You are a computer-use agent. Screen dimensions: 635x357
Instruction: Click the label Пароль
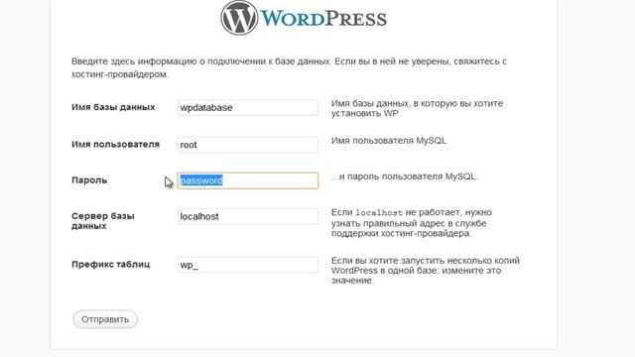89,180
